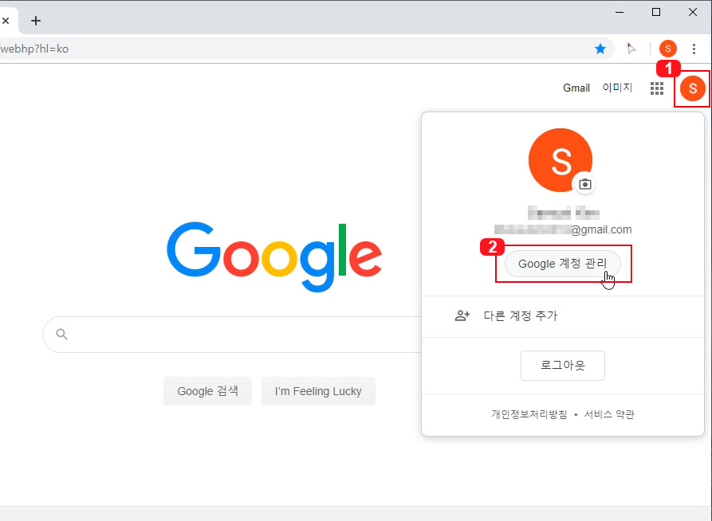Change profile photo via camera icon
The image size is (712, 521).
point(585,184)
